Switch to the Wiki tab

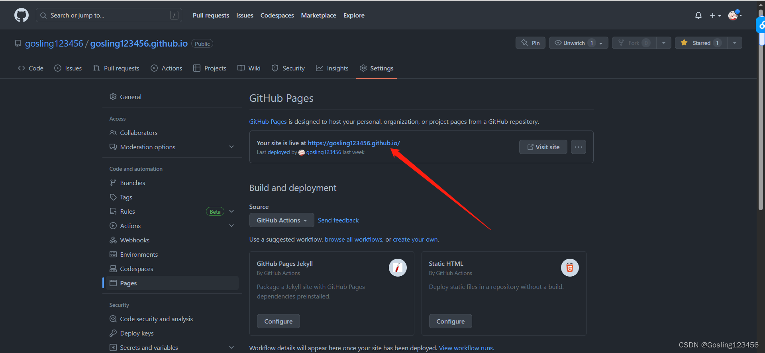pos(249,68)
